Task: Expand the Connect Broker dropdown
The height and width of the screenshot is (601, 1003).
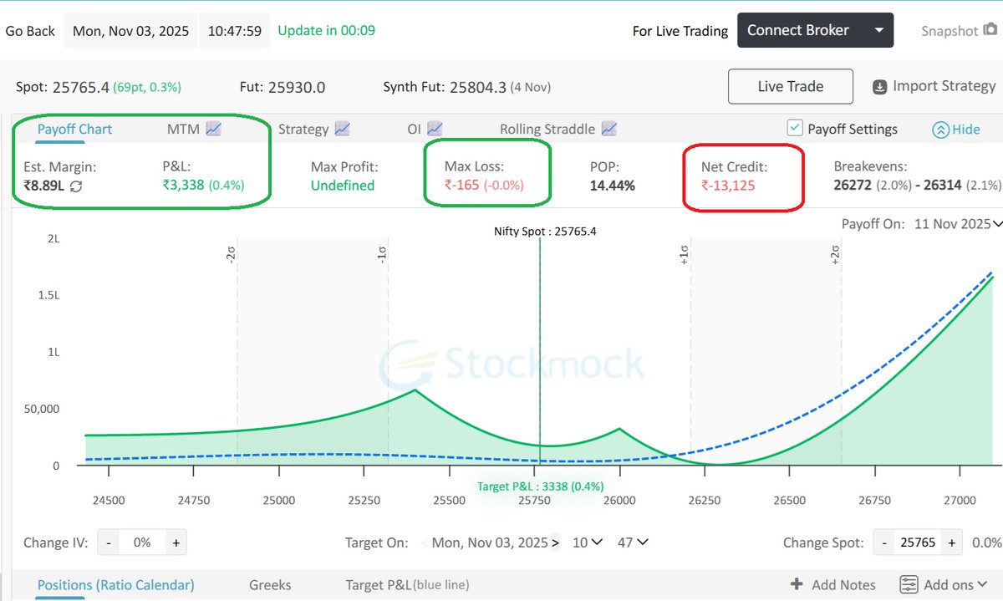Action: (x=878, y=29)
